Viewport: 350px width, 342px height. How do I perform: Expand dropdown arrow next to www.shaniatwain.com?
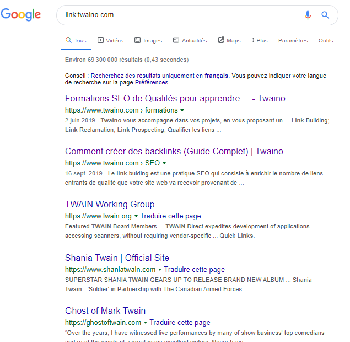(x=160, y=270)
